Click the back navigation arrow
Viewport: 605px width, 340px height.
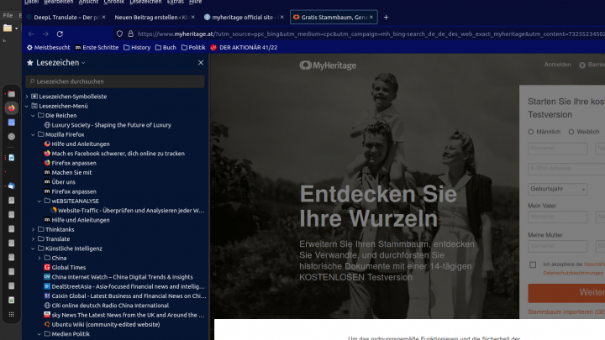click(x=32, y=34)
